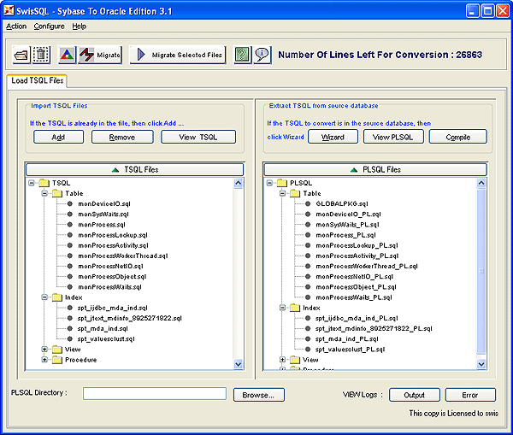Select spt_ijdbc_mda_ind.sql file
This screenshot has height=435, width=513.
[113, 308]
